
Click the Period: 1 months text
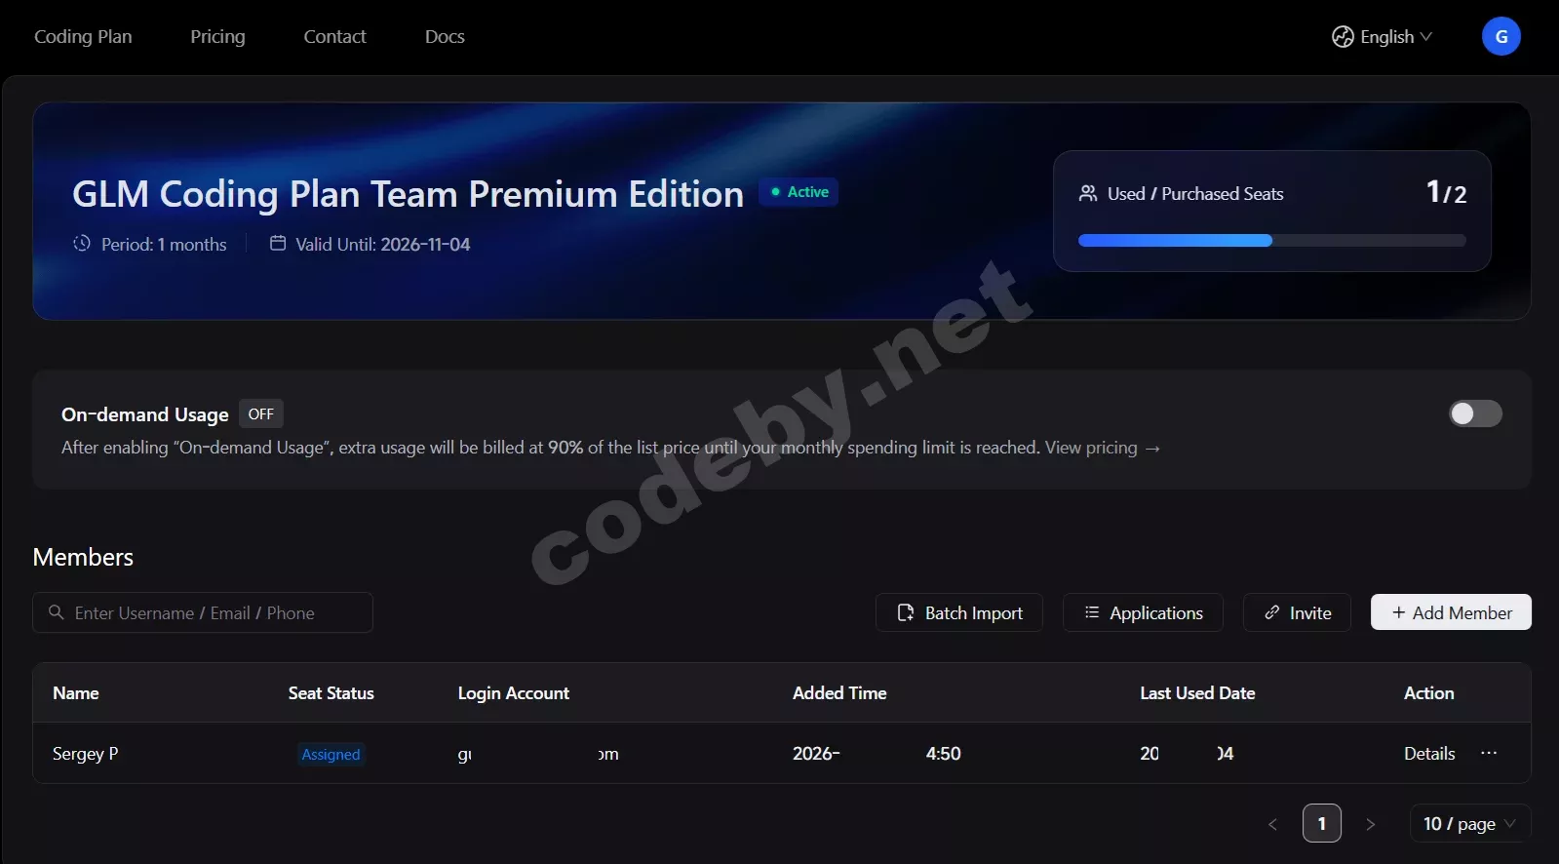164,244
